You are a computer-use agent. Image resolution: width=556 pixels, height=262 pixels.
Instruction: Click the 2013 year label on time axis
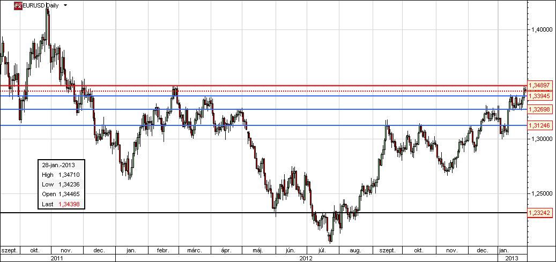click(x=512, y=258)
